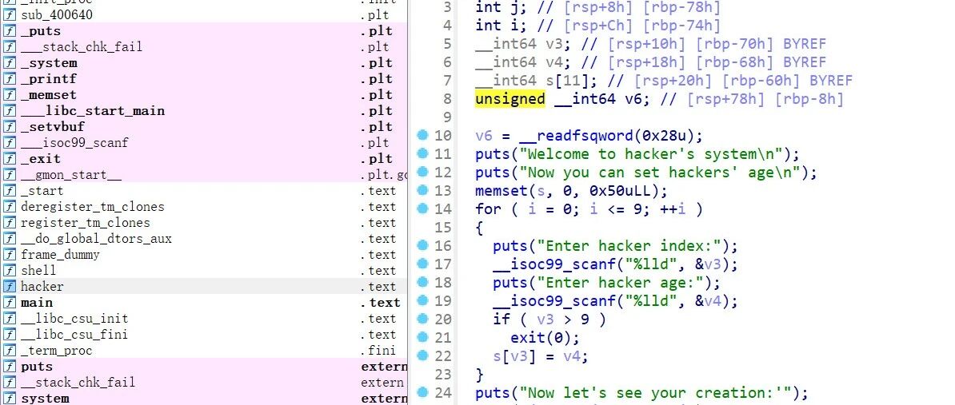This screenshot has width=955, height=405.
Task: Click "Enter hacker age:" string
Action: coord(620,283)
